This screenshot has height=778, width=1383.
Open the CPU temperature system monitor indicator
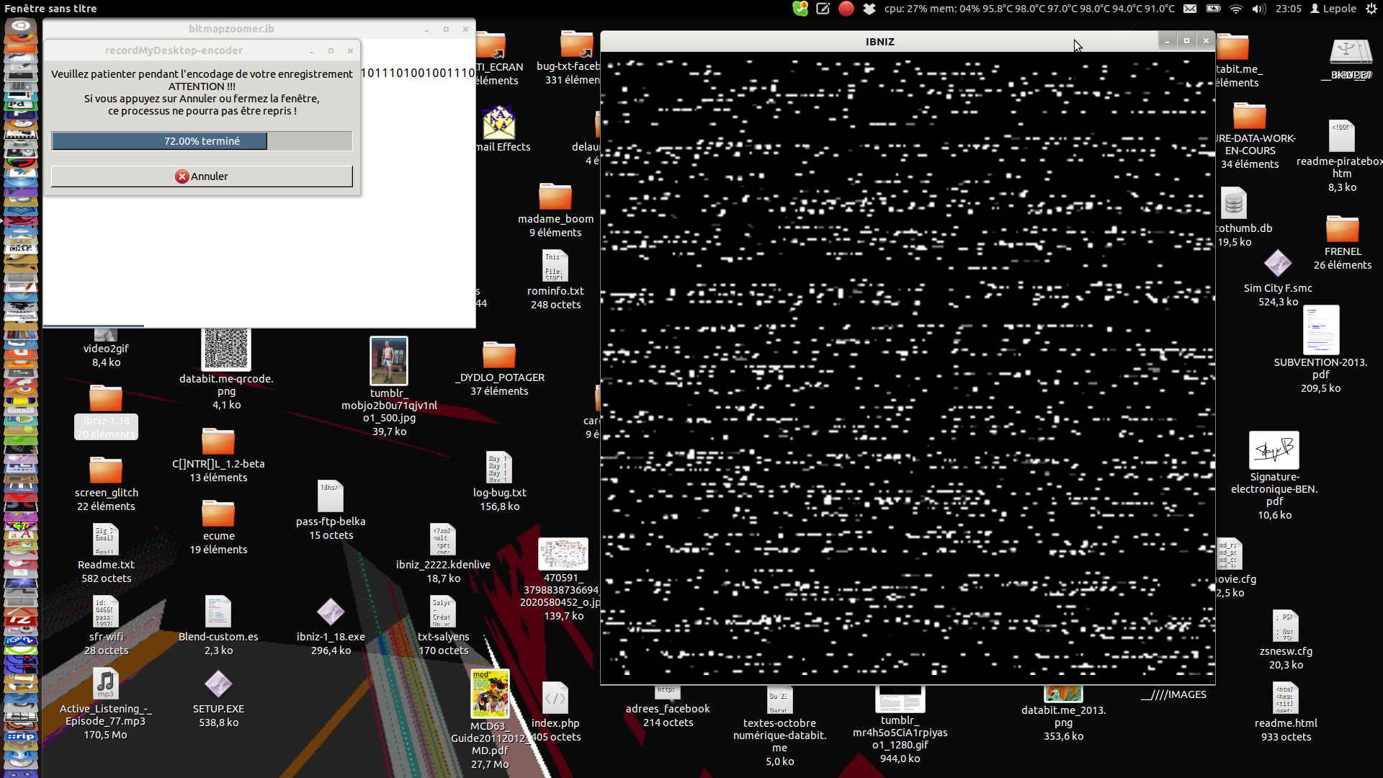(1029, 9)
